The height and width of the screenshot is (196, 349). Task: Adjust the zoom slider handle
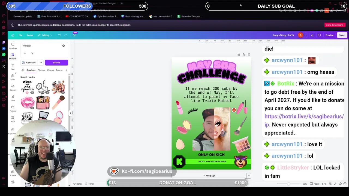tap(288, 184)
